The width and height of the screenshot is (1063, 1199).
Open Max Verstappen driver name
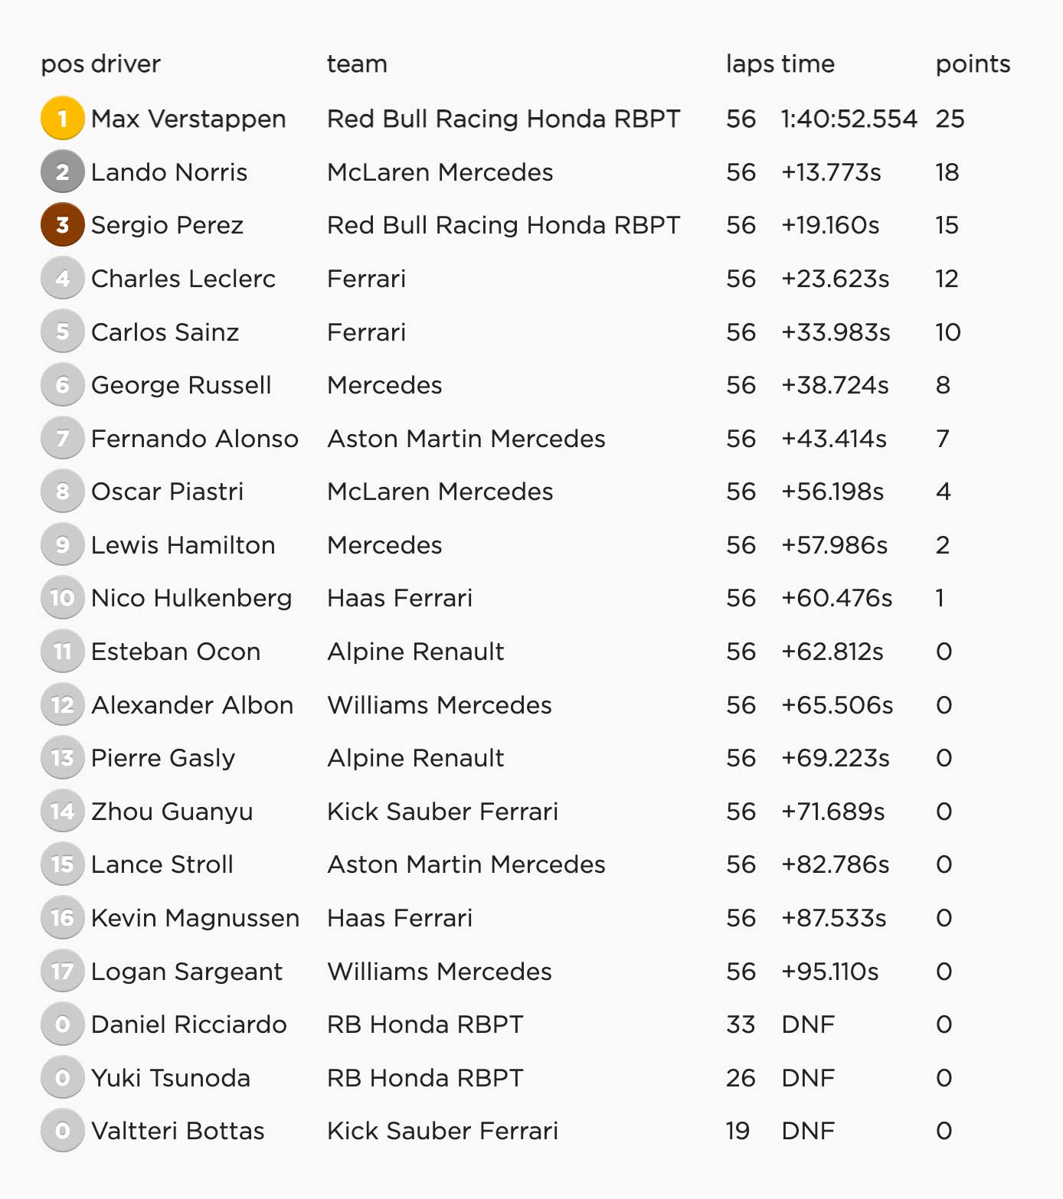coord(188,119)
